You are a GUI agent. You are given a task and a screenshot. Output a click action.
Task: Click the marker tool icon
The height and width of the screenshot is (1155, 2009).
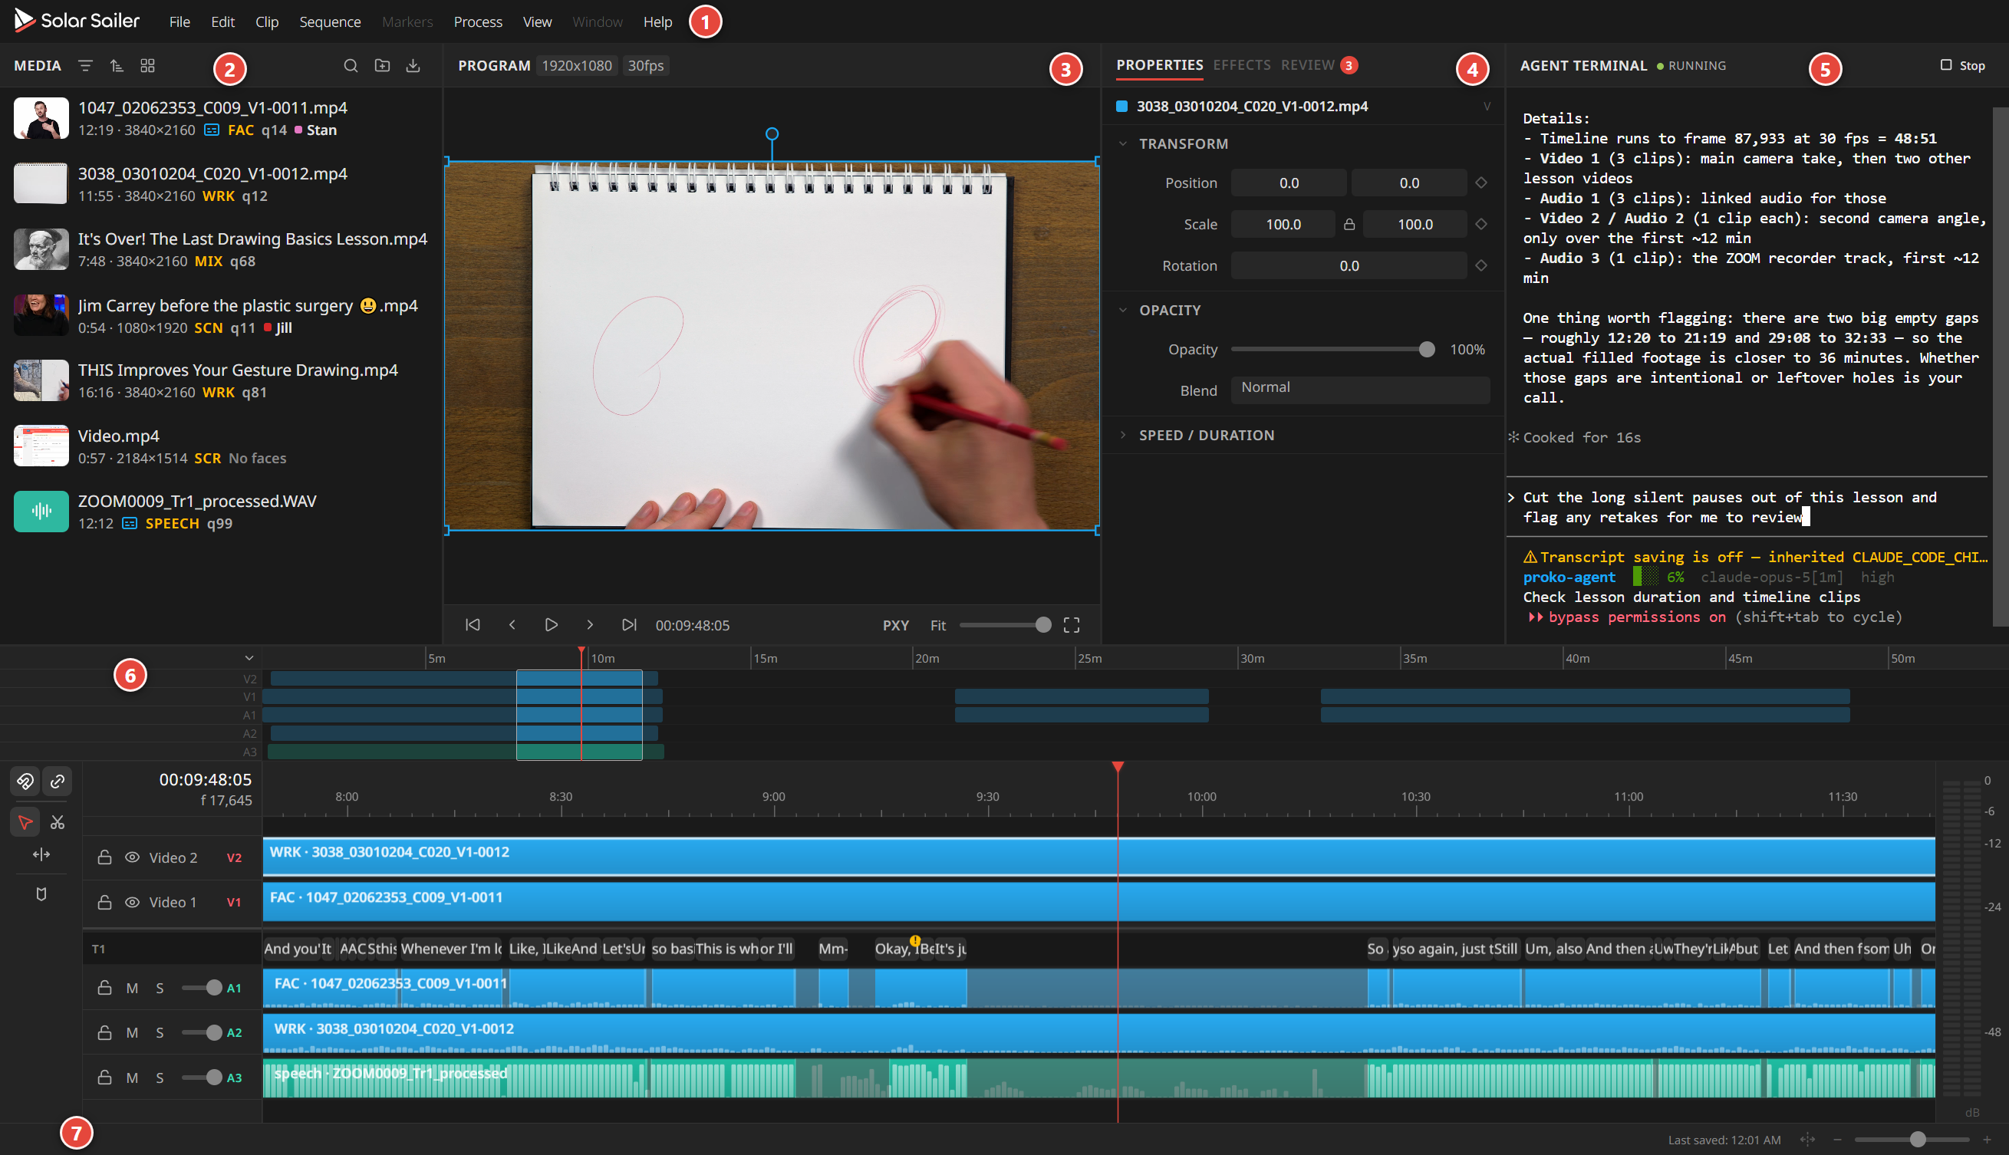(x=41, y=894)
